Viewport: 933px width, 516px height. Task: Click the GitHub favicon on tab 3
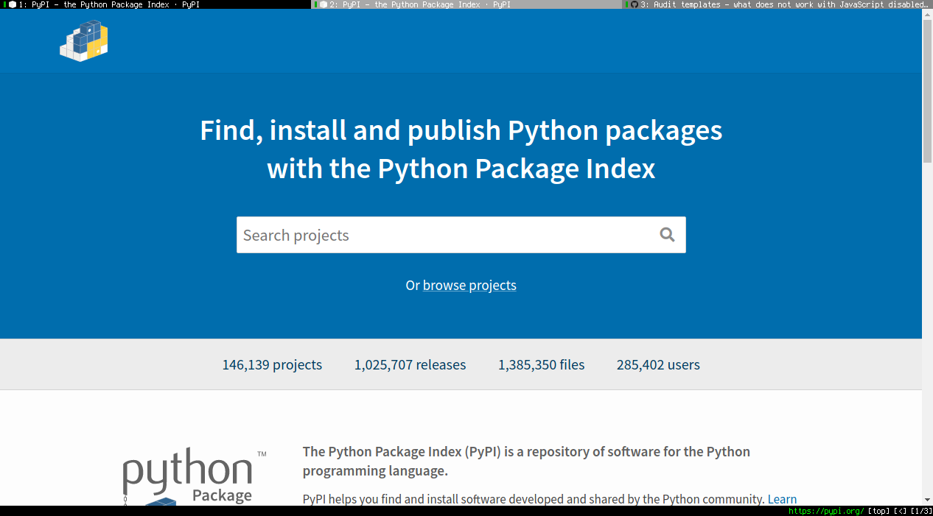coord(635,4)
